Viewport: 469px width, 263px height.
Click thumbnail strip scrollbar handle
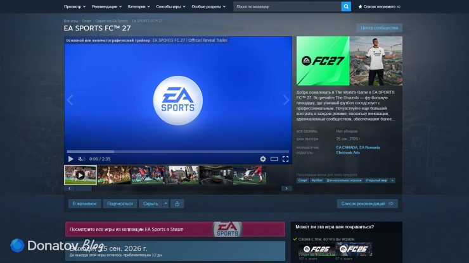tap(84, 188)
